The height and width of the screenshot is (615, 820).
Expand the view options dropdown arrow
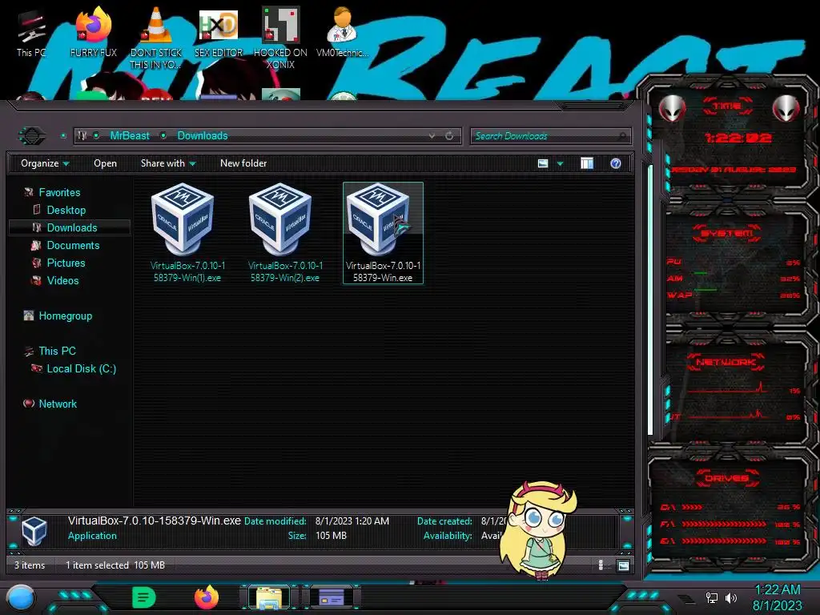coord(560,163)
